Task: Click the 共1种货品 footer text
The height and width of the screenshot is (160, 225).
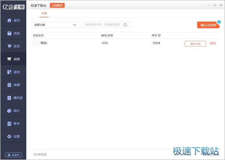Action: (x=40, y=154)
